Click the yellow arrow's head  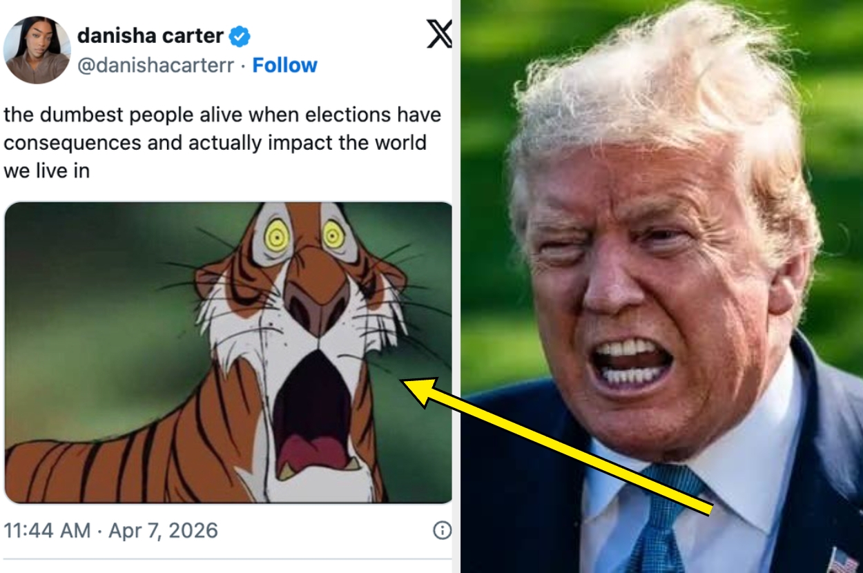(x=413, y=385)
